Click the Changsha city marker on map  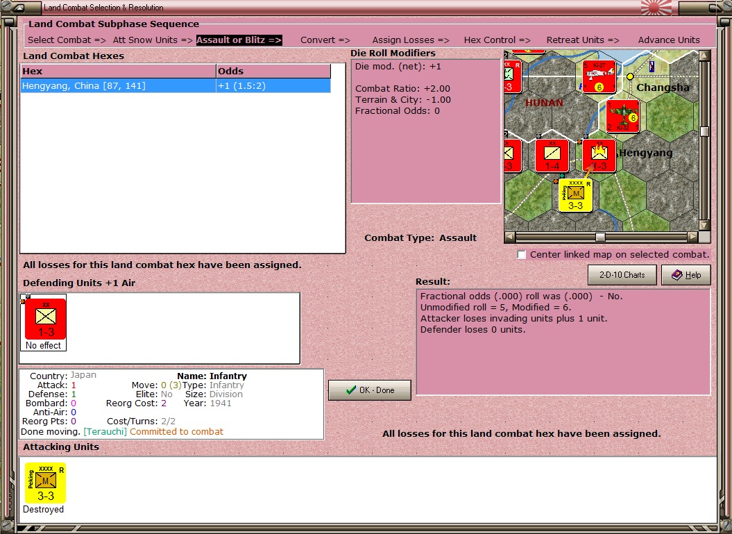click(x=630, y=76)
